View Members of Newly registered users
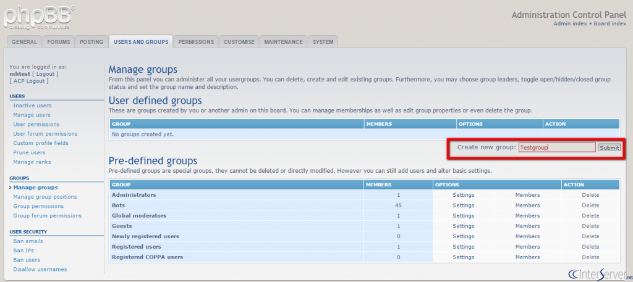Screen dimensions: 633x282 (527, 236)
